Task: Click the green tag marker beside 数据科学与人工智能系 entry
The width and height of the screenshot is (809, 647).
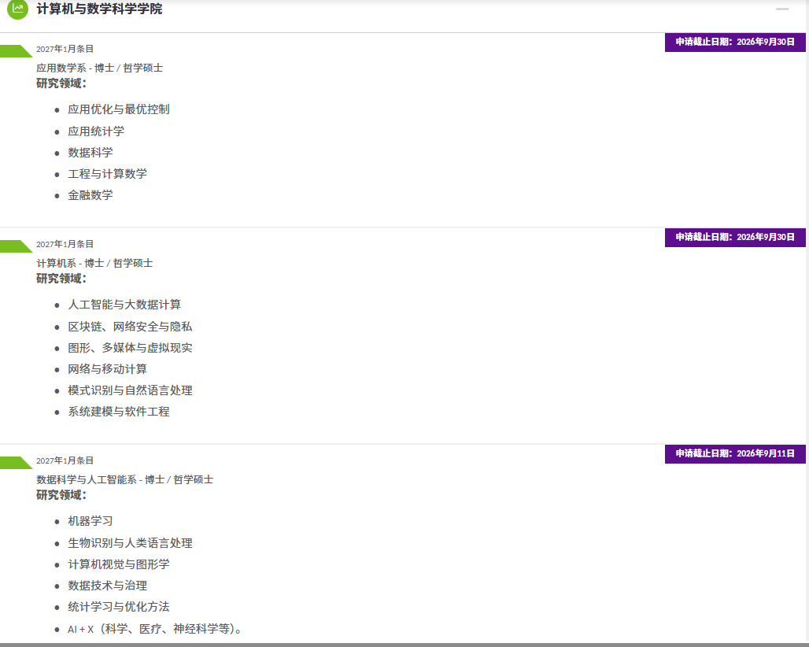Action: 16,462
